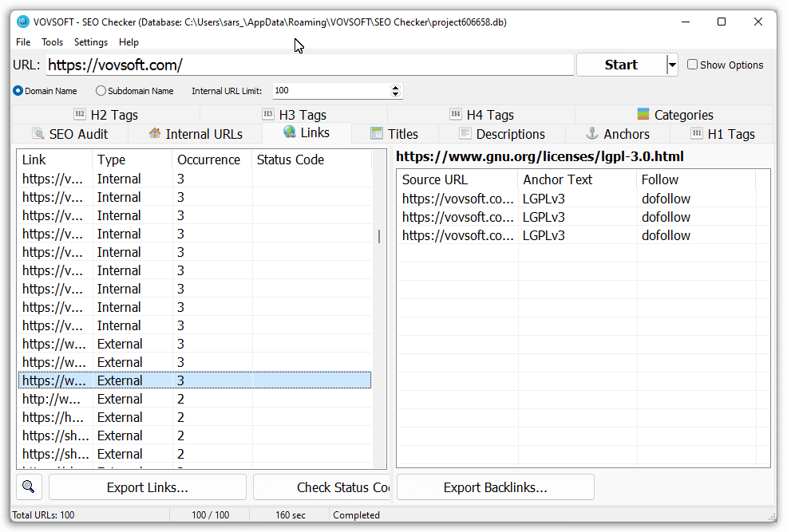The height and width of the screenshot is (532, 787).
Task: Open the Help menu
Action: pyautogui.click(x=129, y=42)
